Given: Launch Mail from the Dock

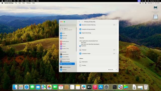Looking at the screenshot, I should [x=38, y=87].
